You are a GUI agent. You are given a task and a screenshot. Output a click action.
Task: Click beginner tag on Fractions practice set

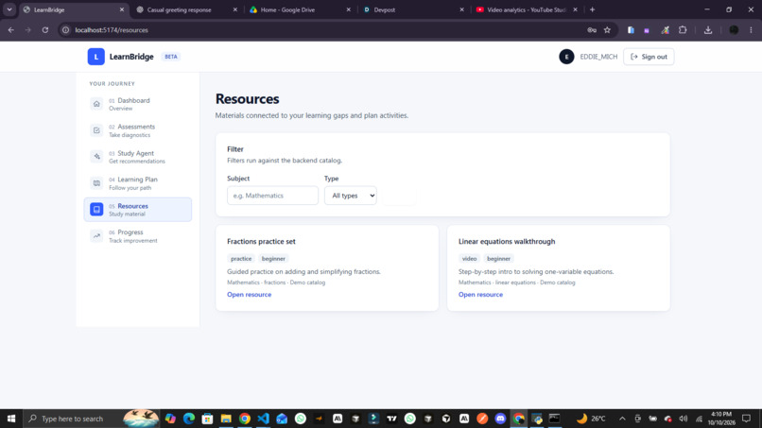pyautogui.click(x=273, y=259)
